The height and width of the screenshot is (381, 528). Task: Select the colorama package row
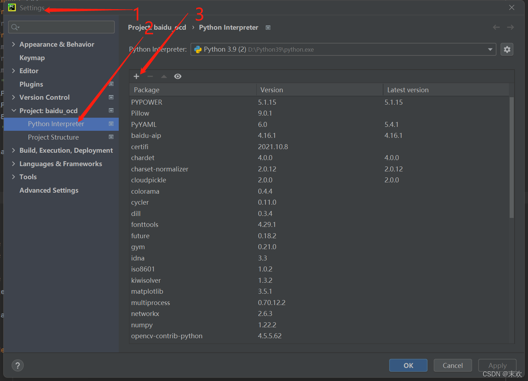click(x=319, y=191)
